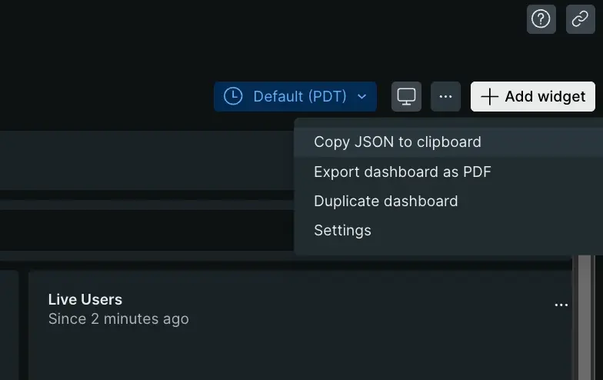The height and width of the screenshot is (380, 603).
Task: Click the filter bar below the toolbar
Action: coord(146,228)
